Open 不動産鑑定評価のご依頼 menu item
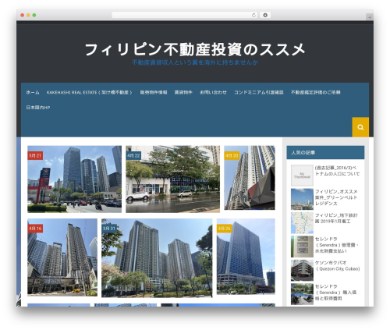 coord(315,92)
